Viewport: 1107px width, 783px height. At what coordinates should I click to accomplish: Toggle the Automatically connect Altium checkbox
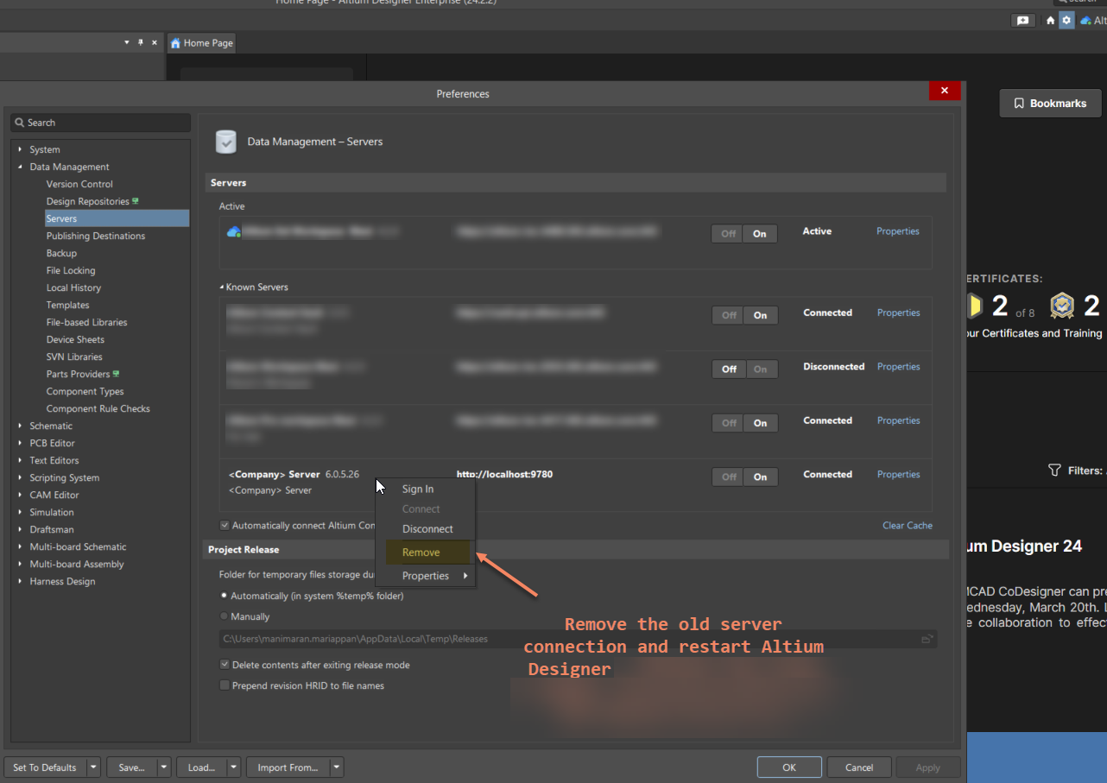(x=225, y=525)
